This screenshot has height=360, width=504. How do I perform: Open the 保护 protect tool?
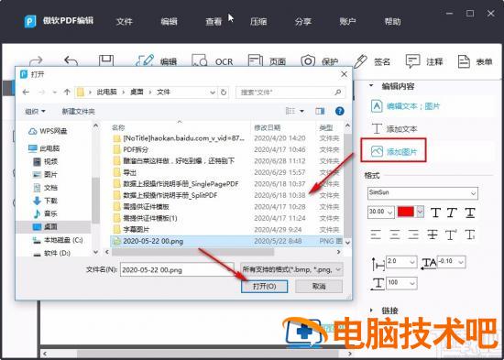[320, 61]
